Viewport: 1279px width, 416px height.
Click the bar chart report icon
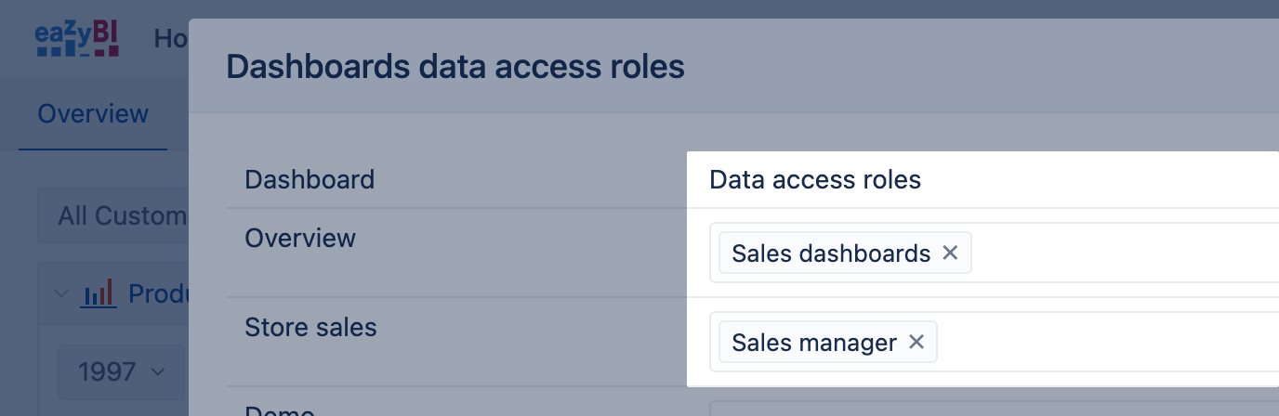click(99, 294)
